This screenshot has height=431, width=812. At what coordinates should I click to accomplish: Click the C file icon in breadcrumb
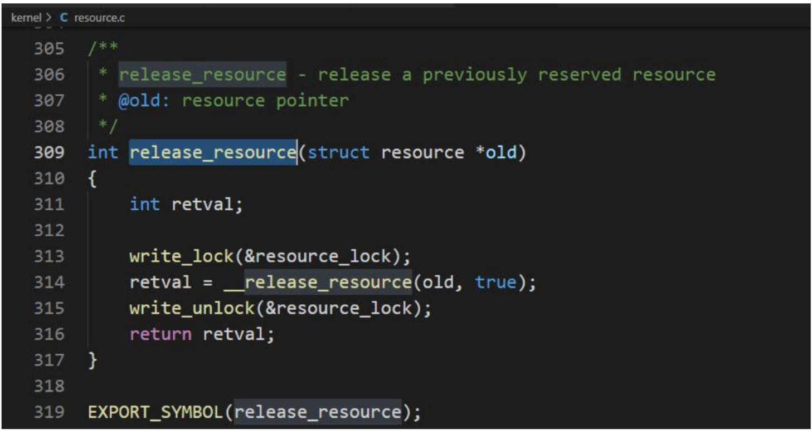click(64, 18)
